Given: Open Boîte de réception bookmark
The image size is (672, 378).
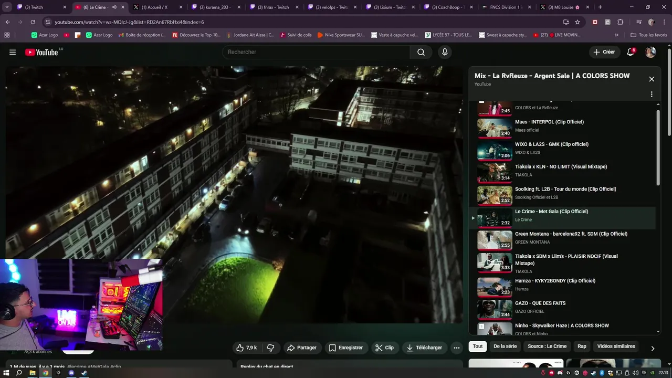Looking at the screenshot, I should pos(142,35).
